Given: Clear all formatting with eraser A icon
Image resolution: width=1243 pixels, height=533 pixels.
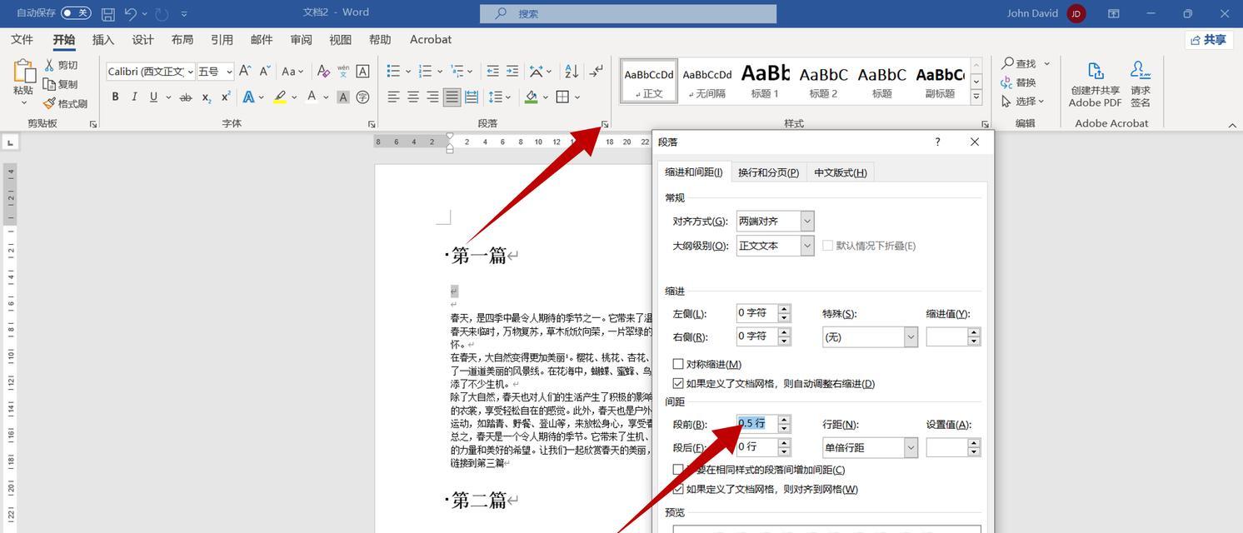Looking at the screenshot, I should pos(323,72).
